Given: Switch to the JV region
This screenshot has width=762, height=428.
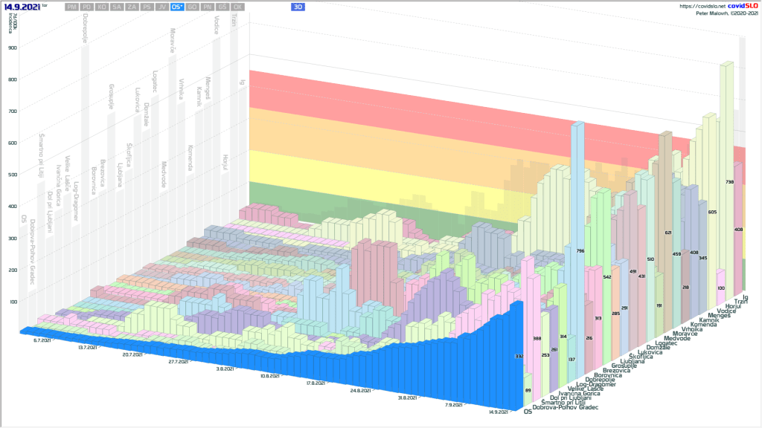Looking at the screenshot, I should coord(162,6).
